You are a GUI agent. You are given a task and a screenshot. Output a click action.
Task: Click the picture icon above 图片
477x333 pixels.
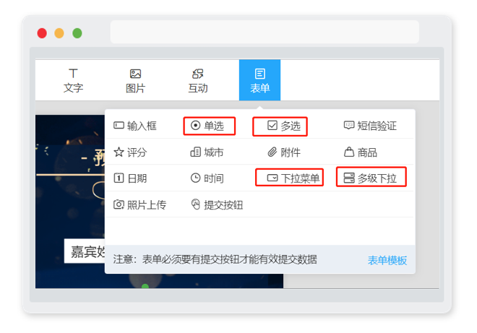point(135,74)
